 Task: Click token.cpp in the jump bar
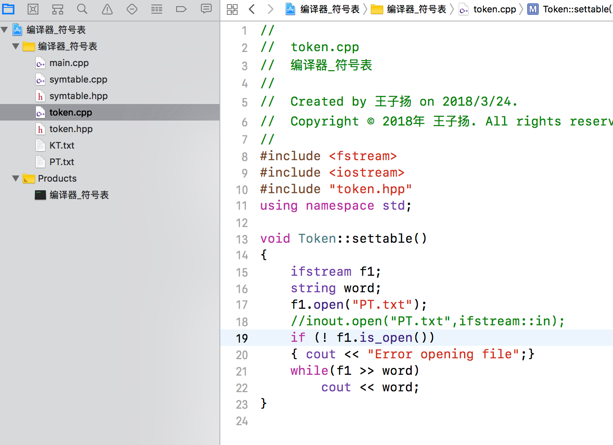coord(488,9)
